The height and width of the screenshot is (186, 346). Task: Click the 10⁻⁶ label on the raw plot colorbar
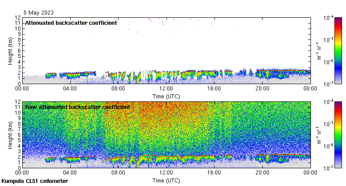pos(328,146)
